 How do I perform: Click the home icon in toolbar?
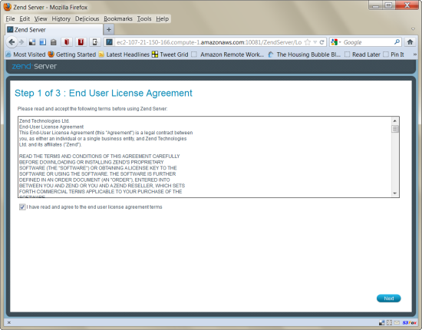[x=410, y=42]
